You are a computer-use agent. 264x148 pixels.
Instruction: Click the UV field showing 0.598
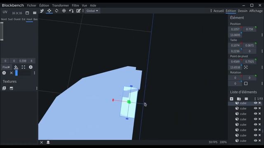[x=23, y=61]
